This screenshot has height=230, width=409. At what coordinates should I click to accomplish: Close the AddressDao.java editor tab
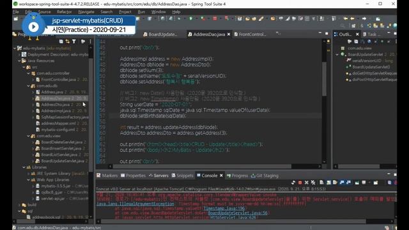[x=229, y=34]
